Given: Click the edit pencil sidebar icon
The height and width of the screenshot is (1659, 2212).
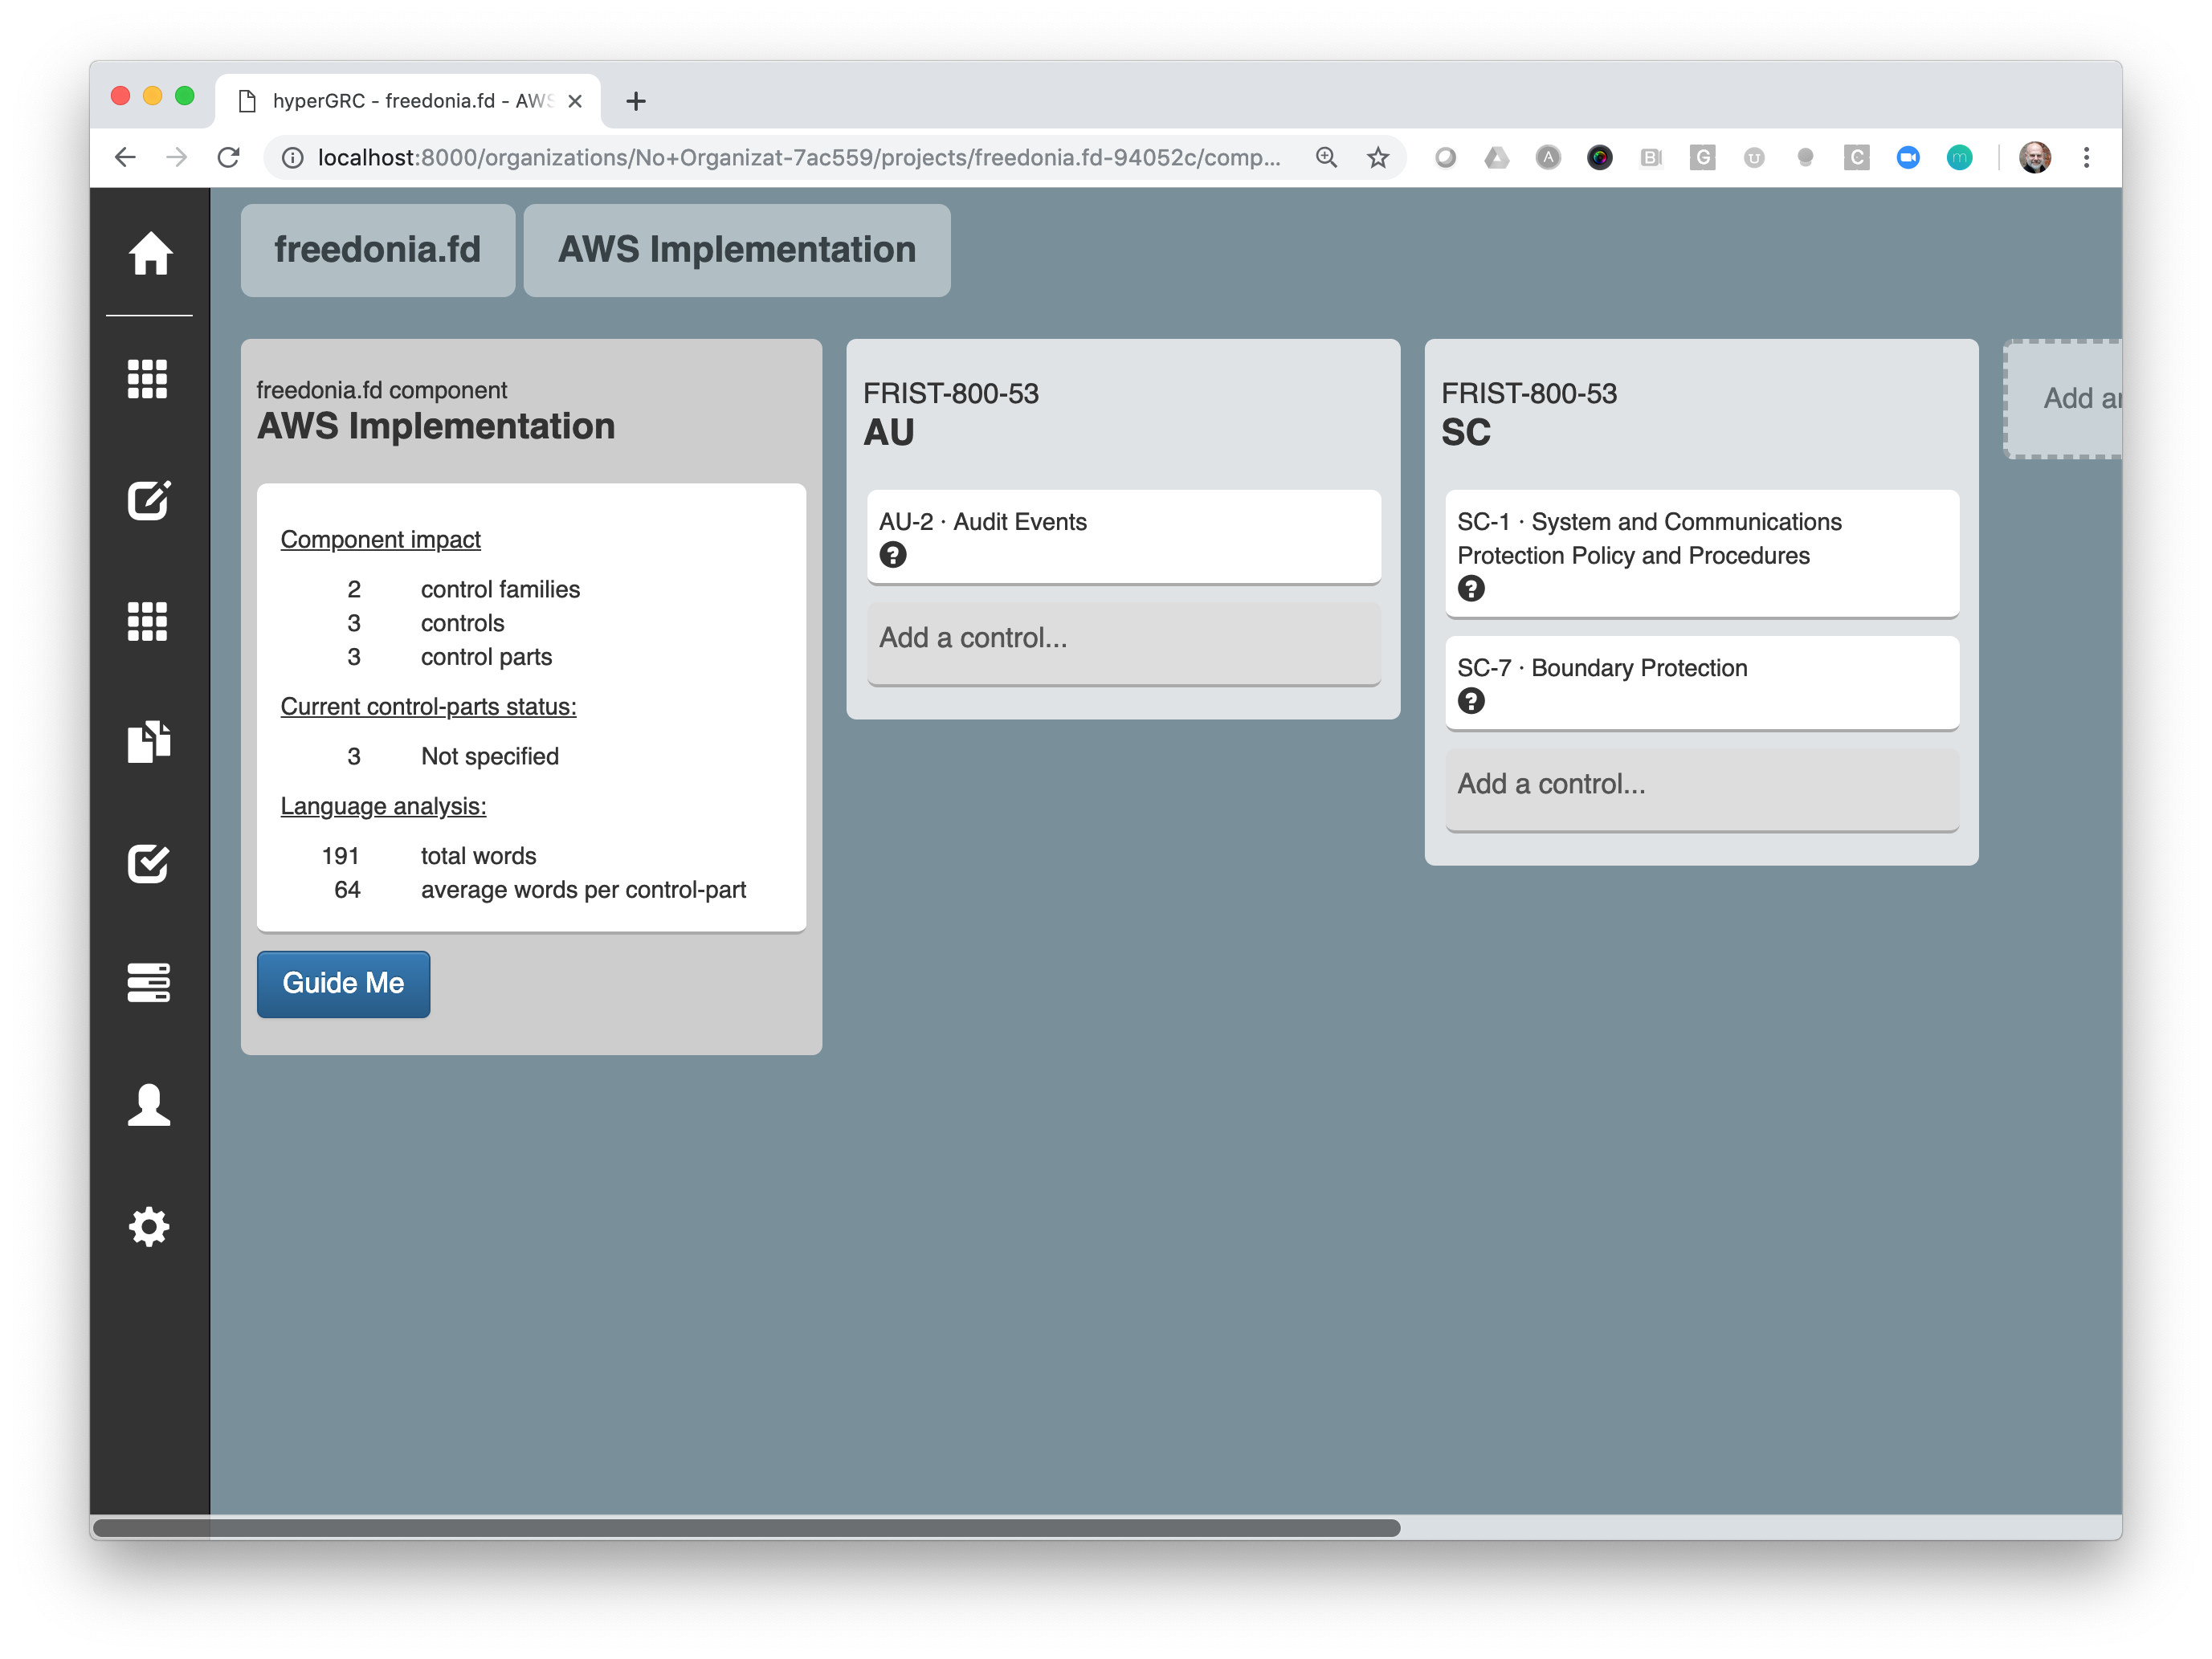Looking at the screenshot, I should click(149, 500).
